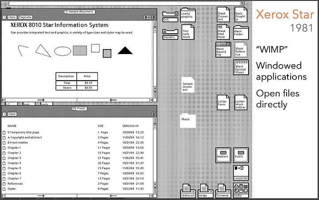Click the Sample document desktop icon

point(188,85)
